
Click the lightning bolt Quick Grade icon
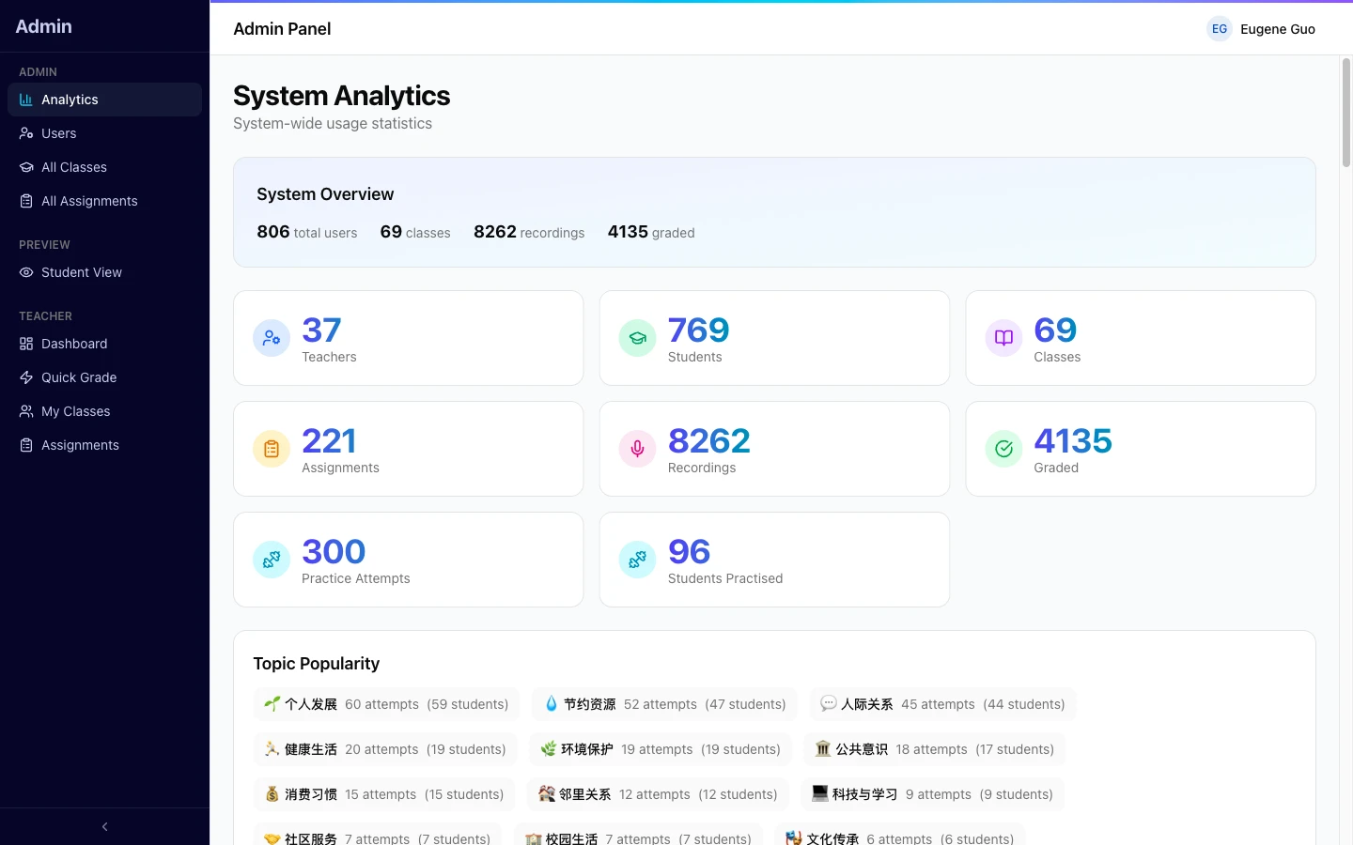click(26, 377)
